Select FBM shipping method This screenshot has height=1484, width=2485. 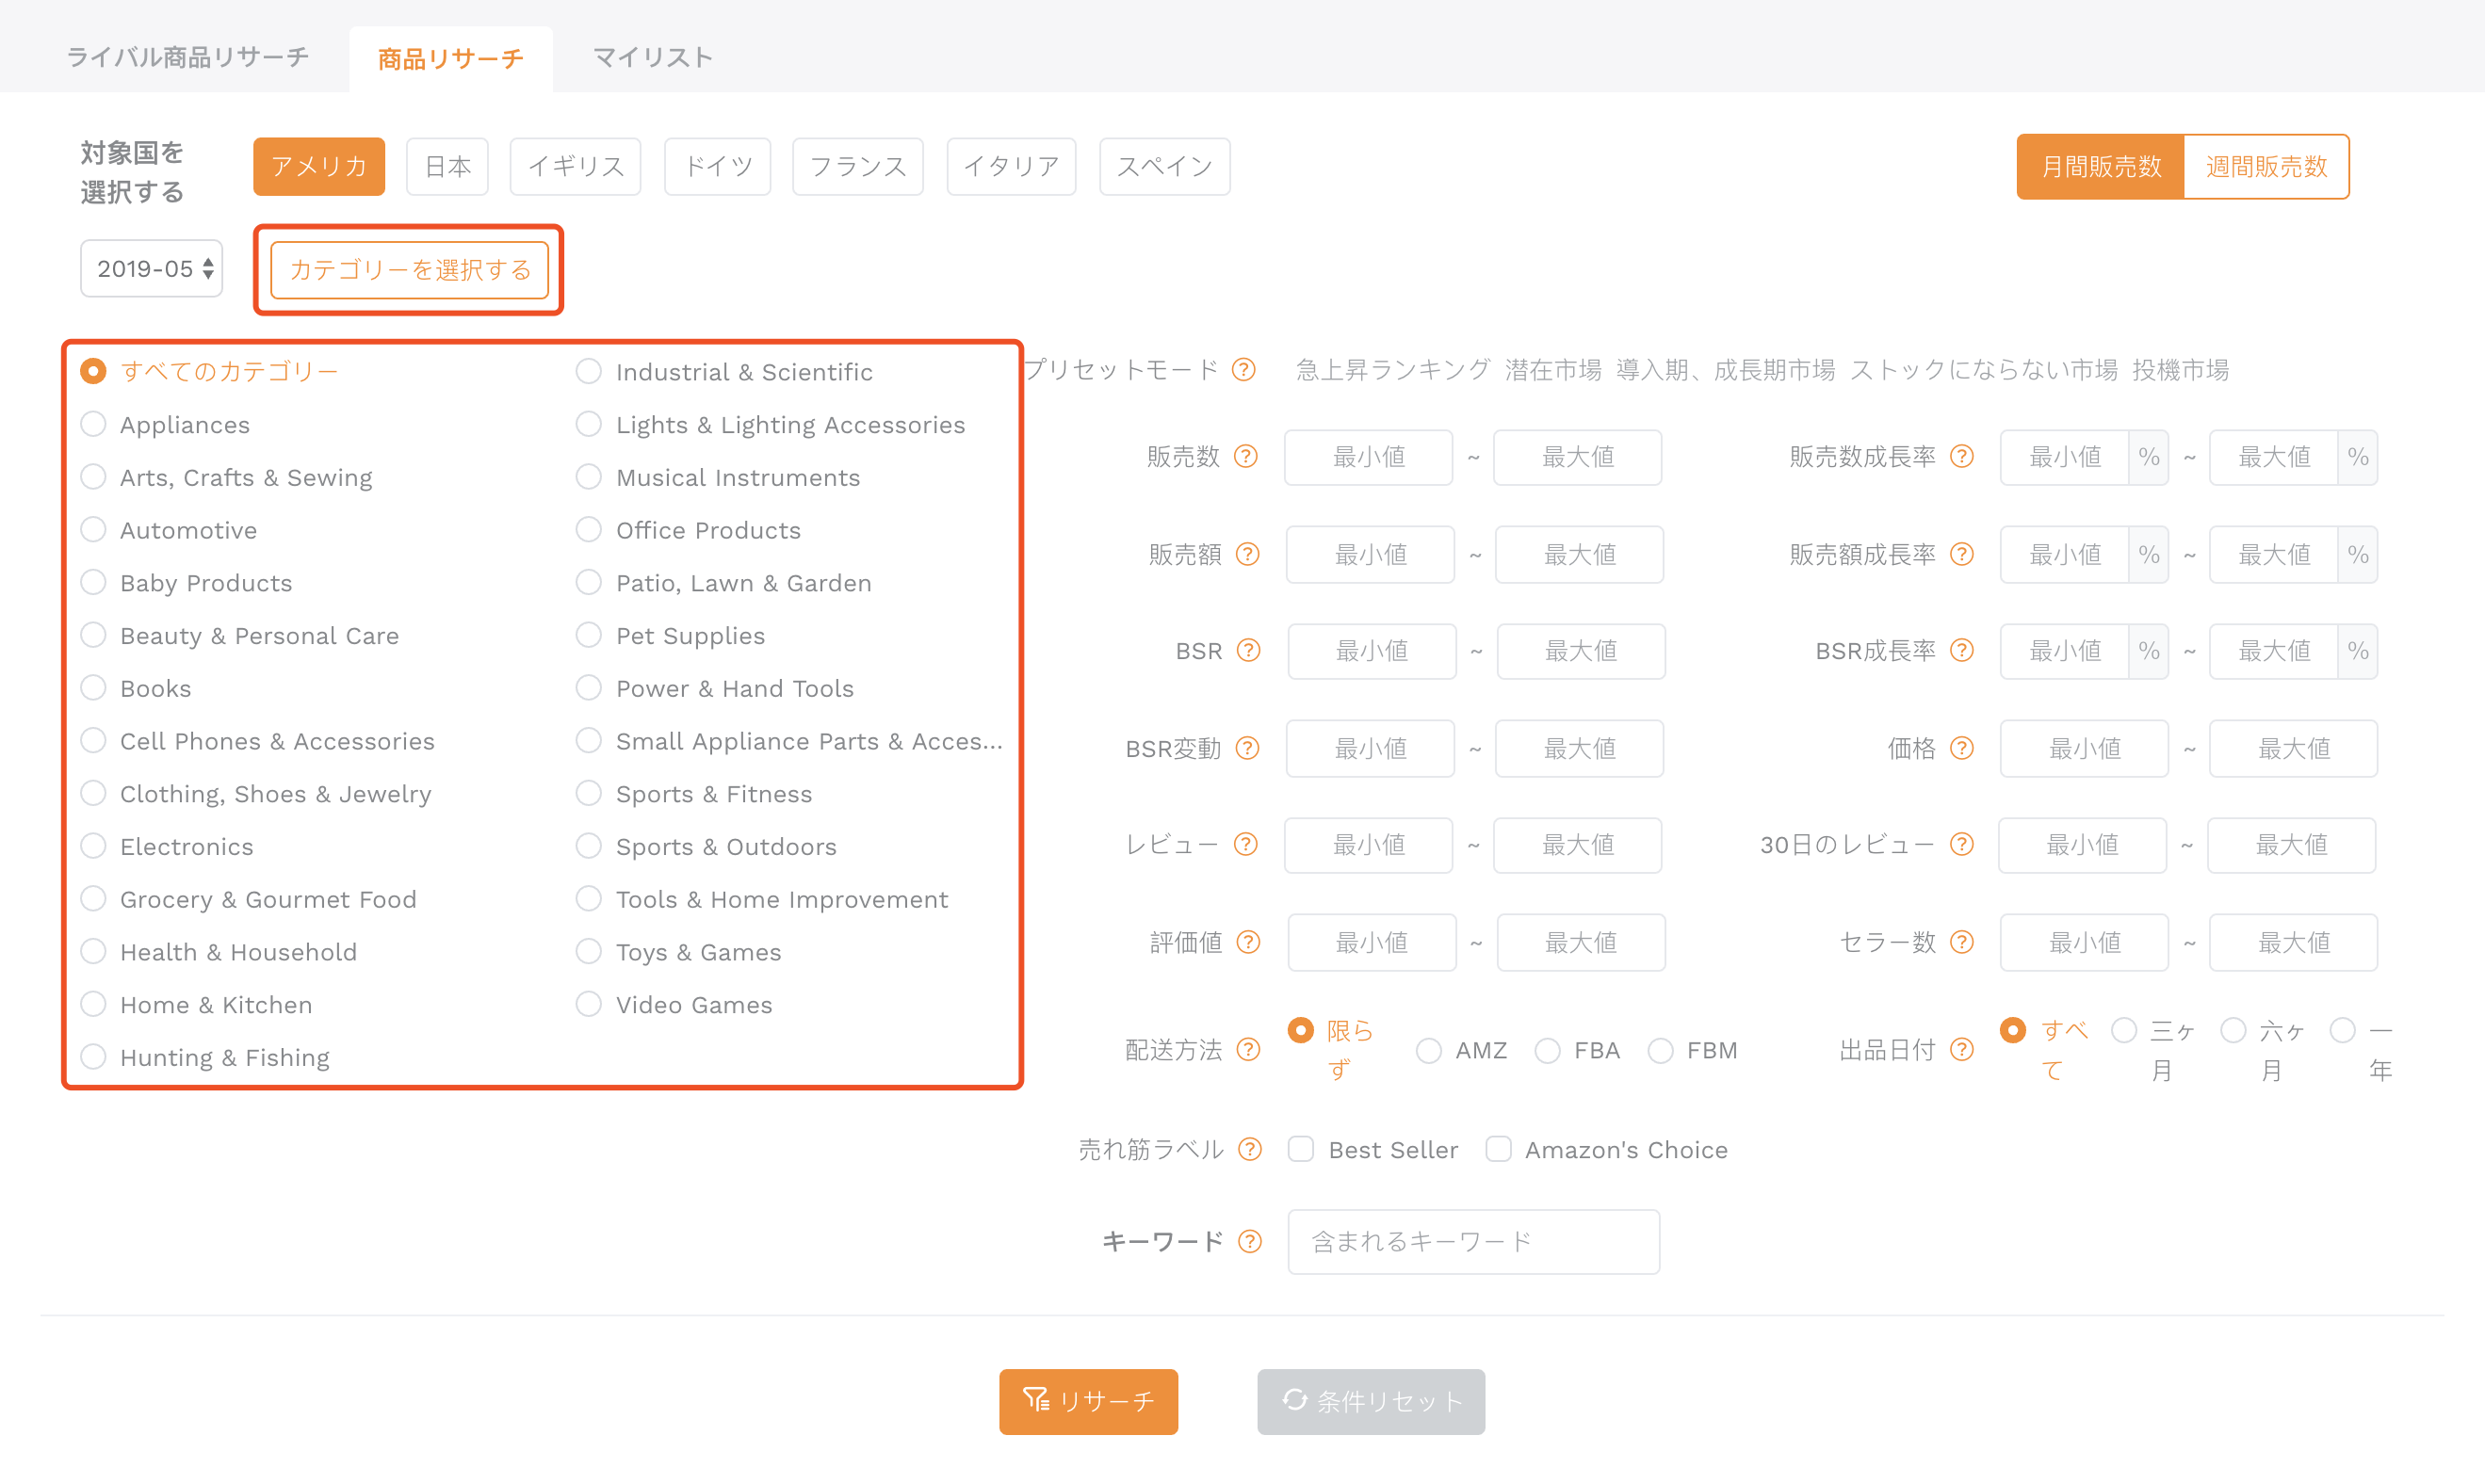point(1661,1051)
